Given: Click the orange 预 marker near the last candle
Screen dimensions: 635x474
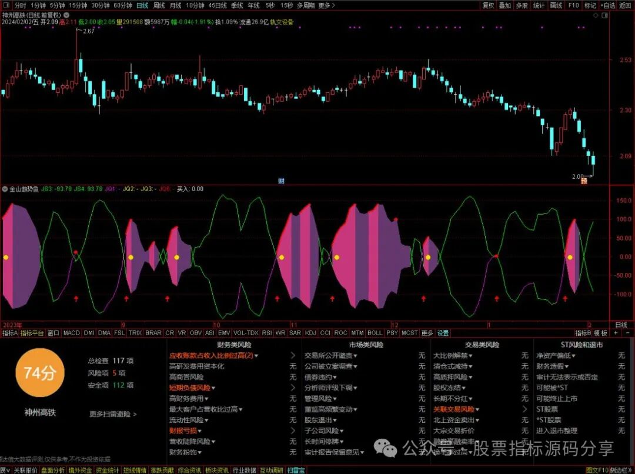Looking at the screenshot, I should pos(584,181).
